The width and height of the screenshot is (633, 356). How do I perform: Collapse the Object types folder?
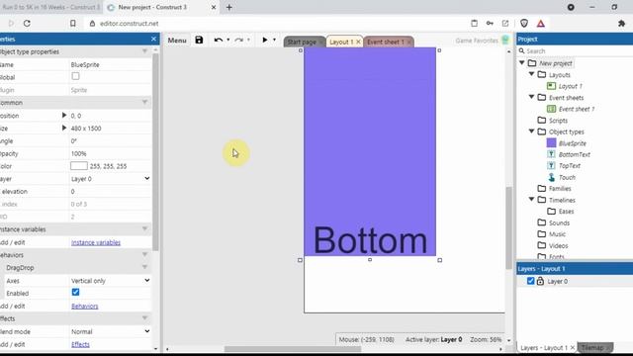[x=532, y=132]
